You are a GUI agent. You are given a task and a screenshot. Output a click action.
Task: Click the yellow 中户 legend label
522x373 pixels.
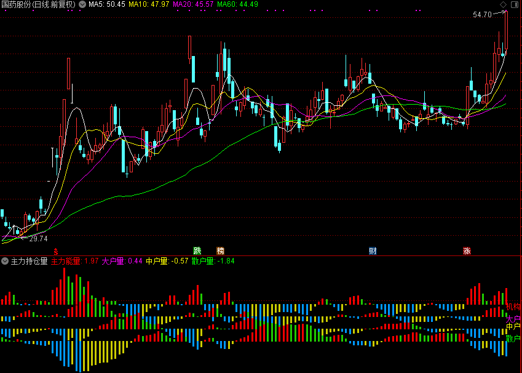tap(513, 326)
